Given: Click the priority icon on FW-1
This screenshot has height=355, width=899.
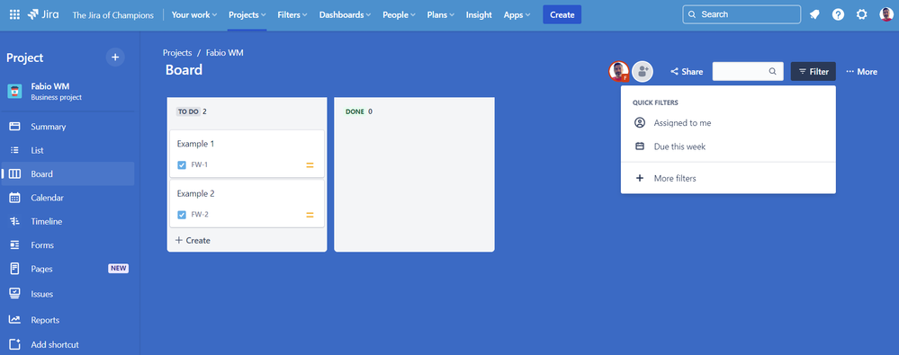Looking at the screenshot, I should point(310,165).
